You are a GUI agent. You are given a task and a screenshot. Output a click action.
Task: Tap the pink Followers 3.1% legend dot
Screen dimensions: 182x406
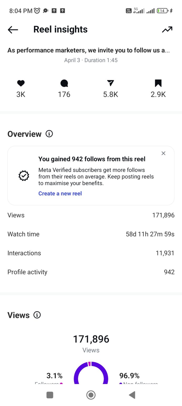point(61,383)
